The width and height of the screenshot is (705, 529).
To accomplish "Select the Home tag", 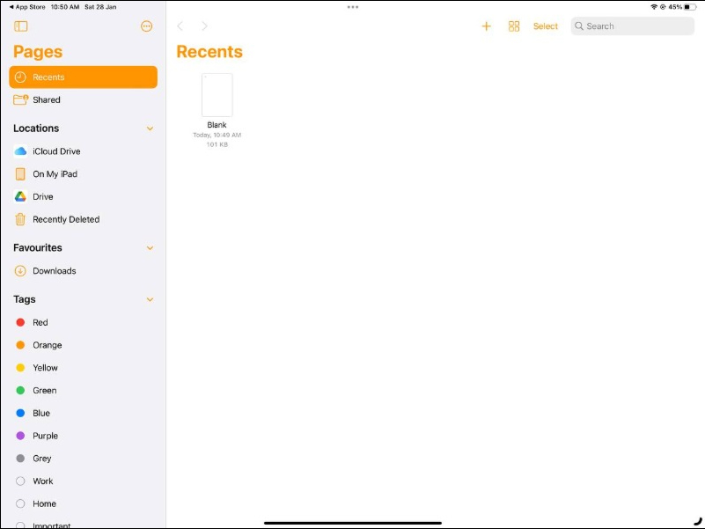I will tap(84, 503).
